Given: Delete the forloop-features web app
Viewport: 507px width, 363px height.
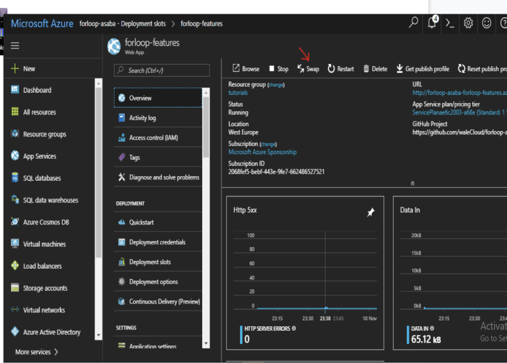Looking at the screenshot, I should 376,69.
